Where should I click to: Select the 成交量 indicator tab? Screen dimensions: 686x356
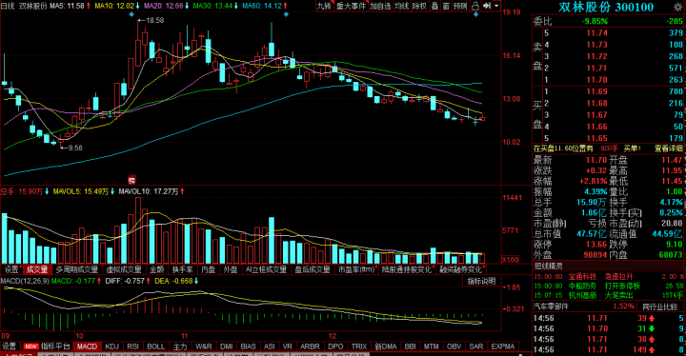click(x=37, y=269)
